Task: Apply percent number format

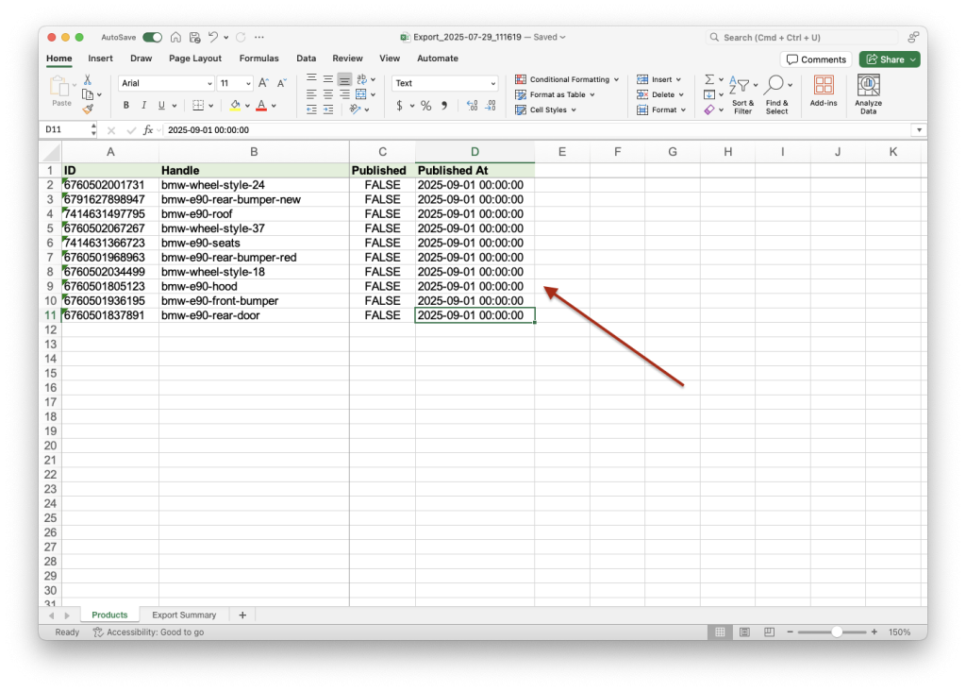Action: tap(426, 106)
